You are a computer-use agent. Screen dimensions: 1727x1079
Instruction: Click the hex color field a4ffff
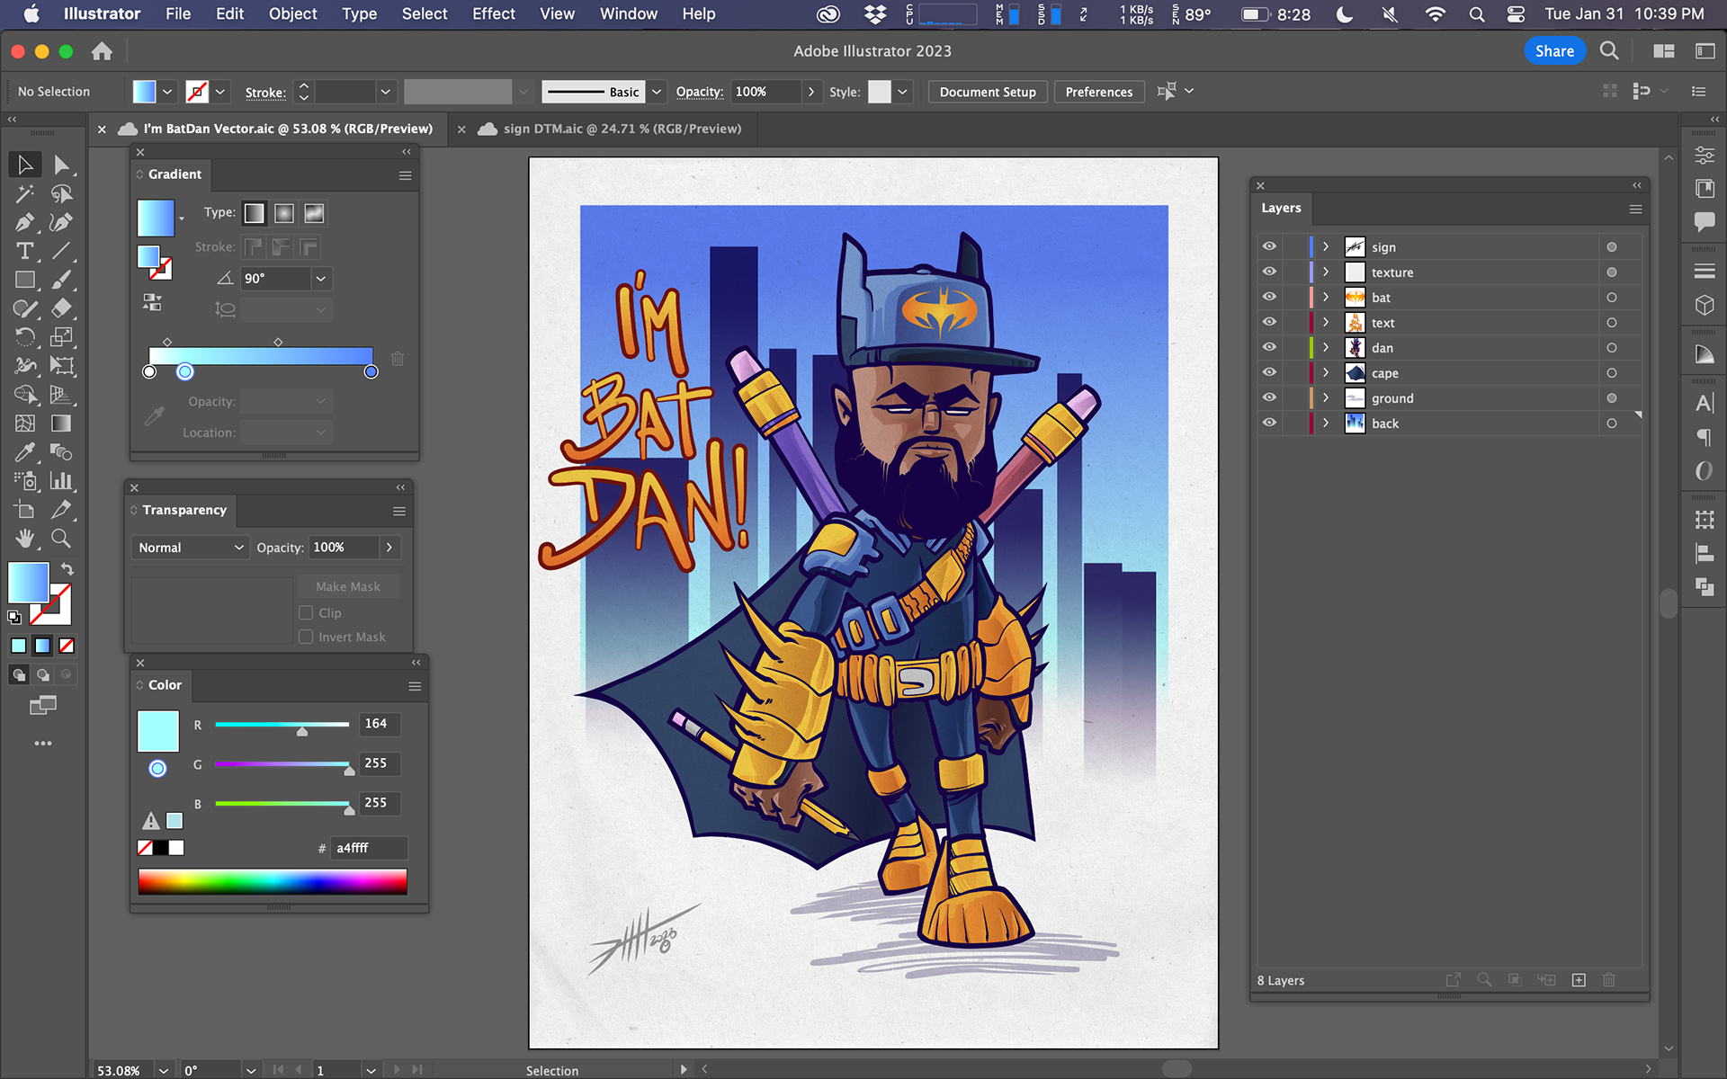coord(369,848)
